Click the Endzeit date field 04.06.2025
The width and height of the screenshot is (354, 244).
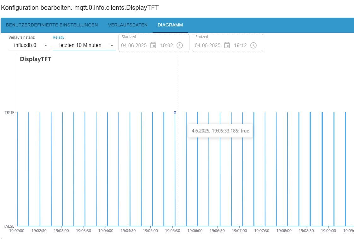[x=208, y=46]
